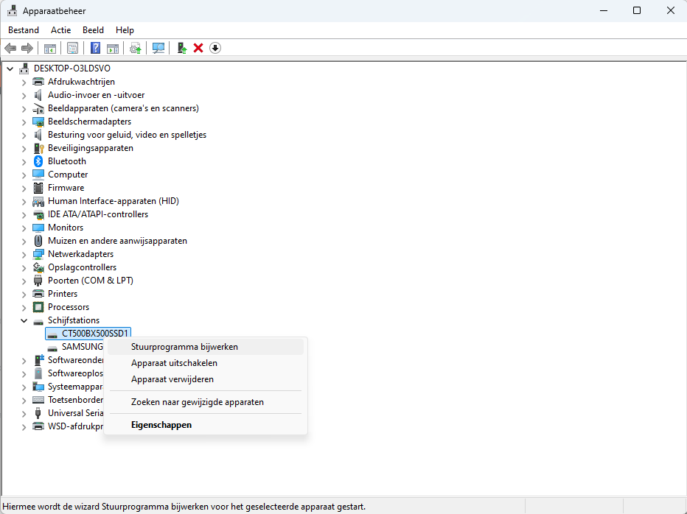This screenshot has height=514, width=687.
Task: Click the Back arrow toolbar icon
Action: pyautogui.click(x=10, y=48)
